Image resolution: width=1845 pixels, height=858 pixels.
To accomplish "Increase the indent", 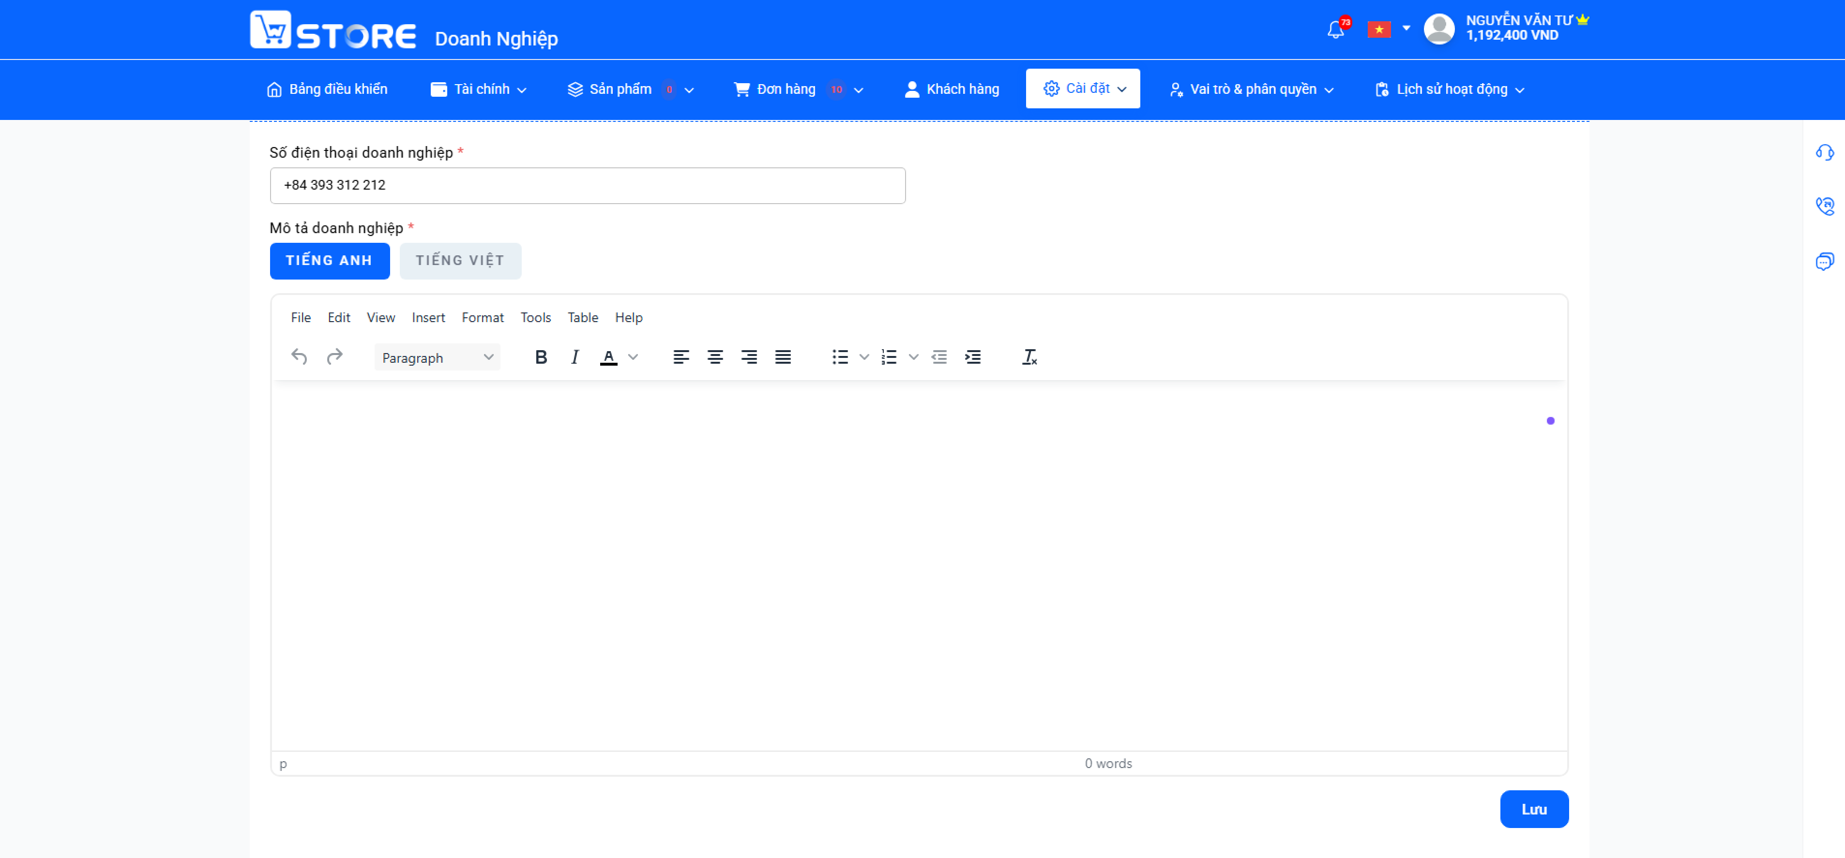I will tap(973, 356).
